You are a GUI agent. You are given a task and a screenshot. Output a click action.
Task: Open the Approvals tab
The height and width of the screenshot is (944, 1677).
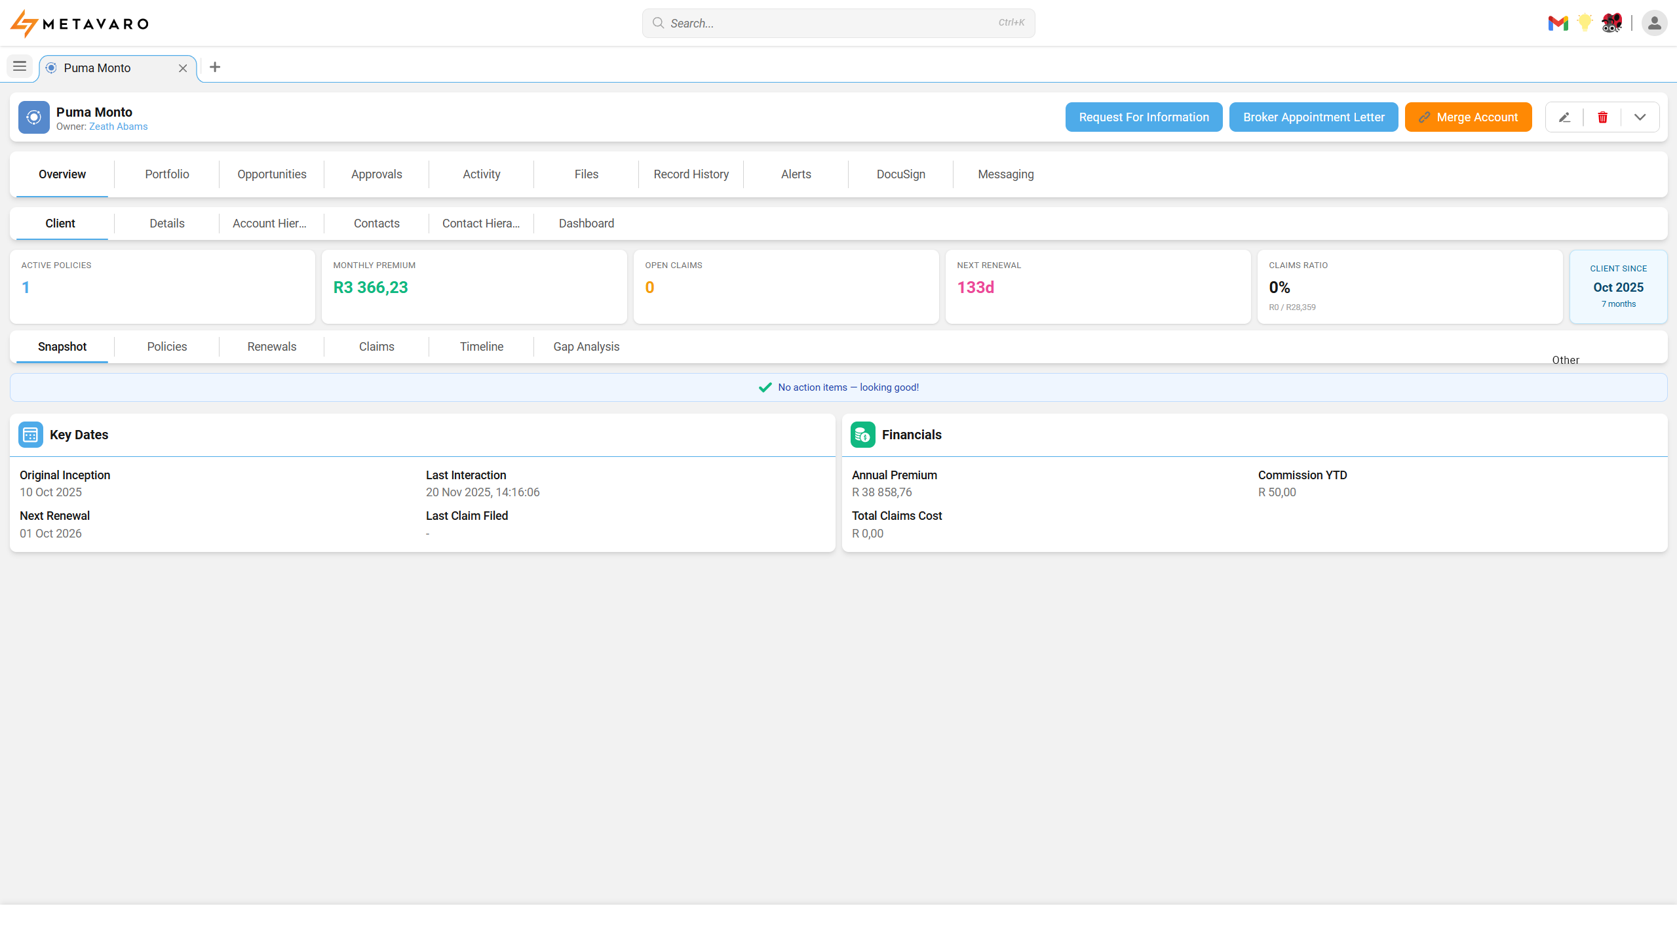(377, 174)
